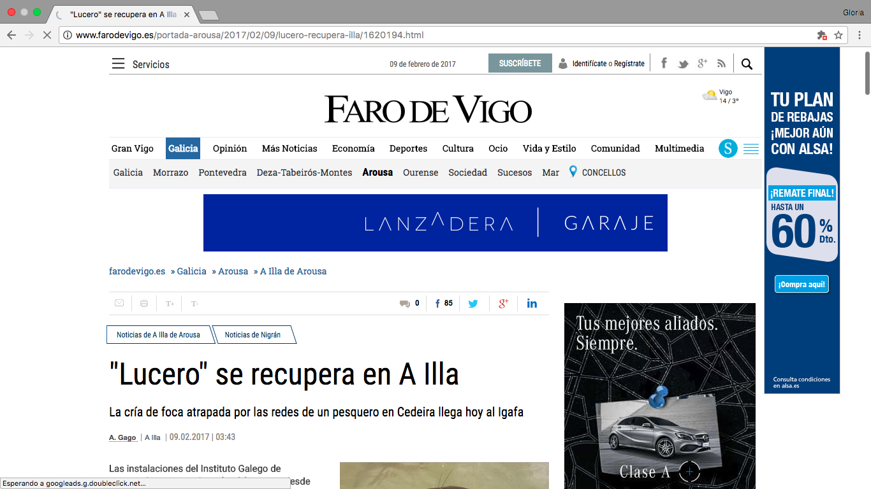
Task: Share the article on LinkedIn
Action: (x=532, y=304)
